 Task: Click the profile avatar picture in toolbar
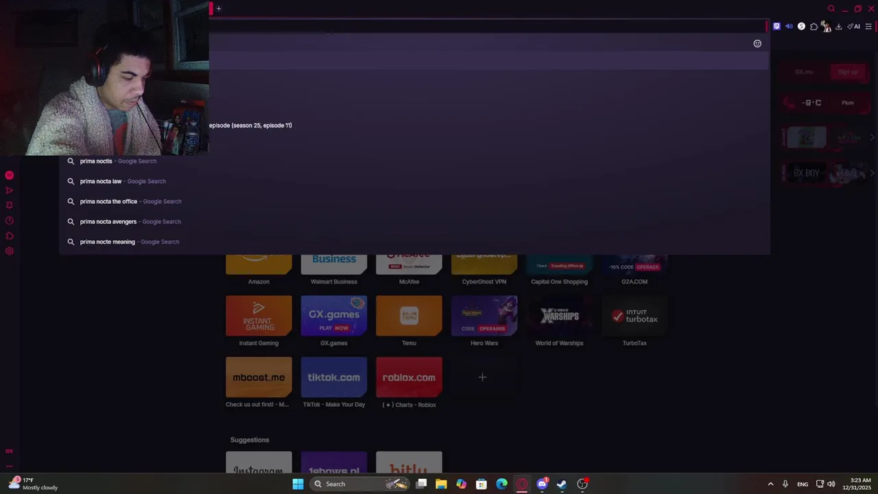[x=826, y=26]
